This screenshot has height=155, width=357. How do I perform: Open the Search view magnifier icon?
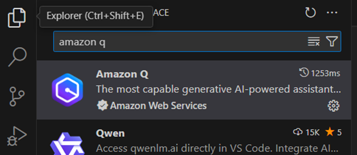tap(17, 57)
